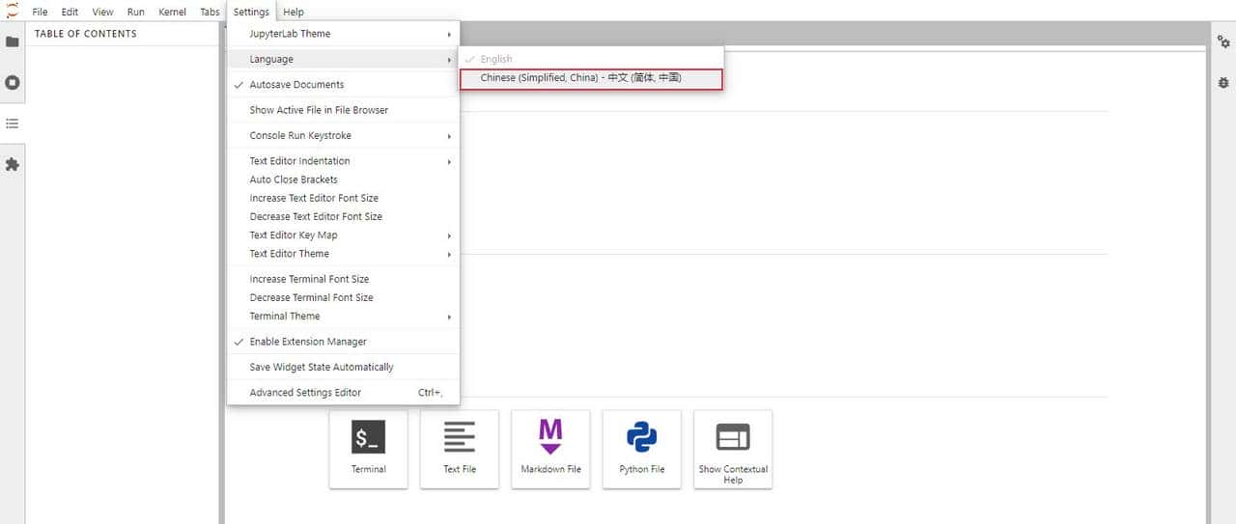Toggle Save Widget State Automatically

343,367
